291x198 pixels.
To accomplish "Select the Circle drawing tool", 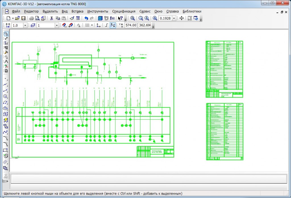I will click(x=6, y=96).
